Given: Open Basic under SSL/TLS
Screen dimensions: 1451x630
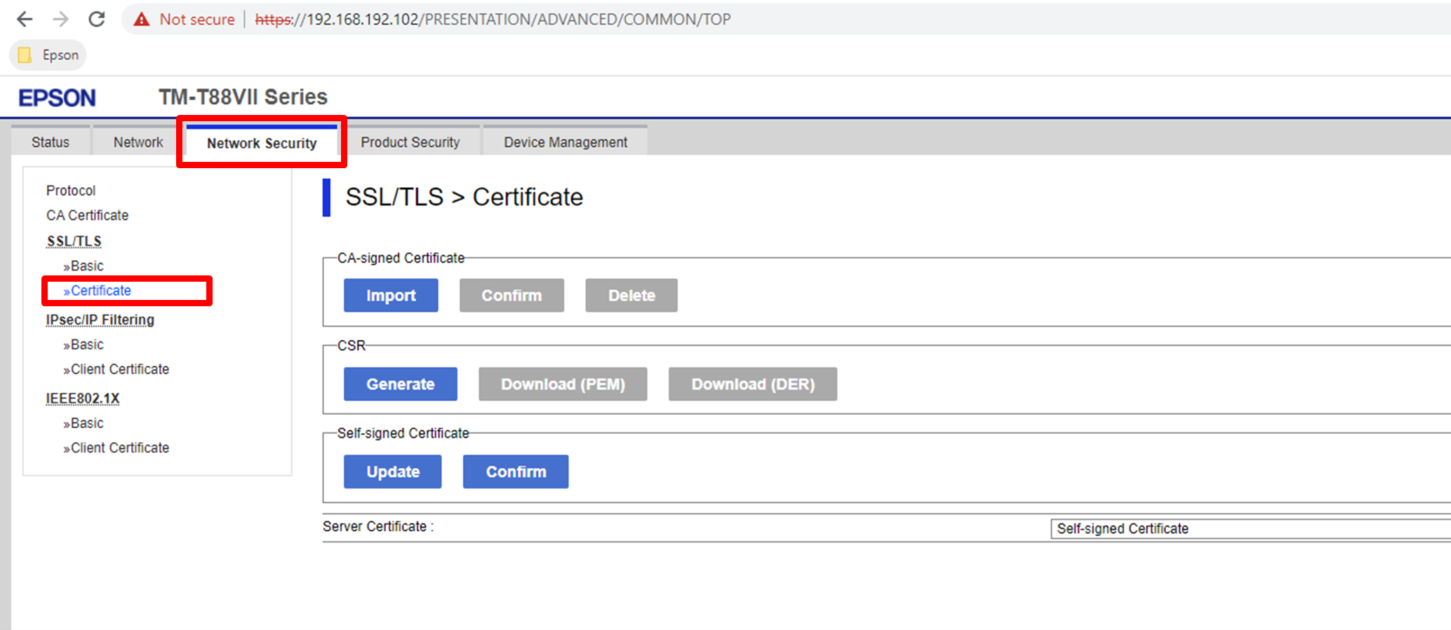Looking at the screenshot, I should 87,266.
